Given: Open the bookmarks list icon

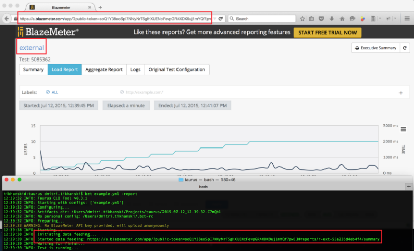Looking at the screenshot, I should pyautogui.click(x=312, y=19).
